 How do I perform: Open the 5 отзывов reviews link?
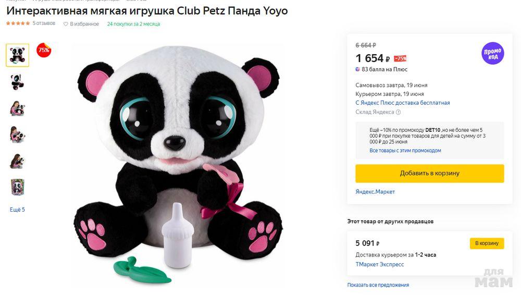(44, 23)
